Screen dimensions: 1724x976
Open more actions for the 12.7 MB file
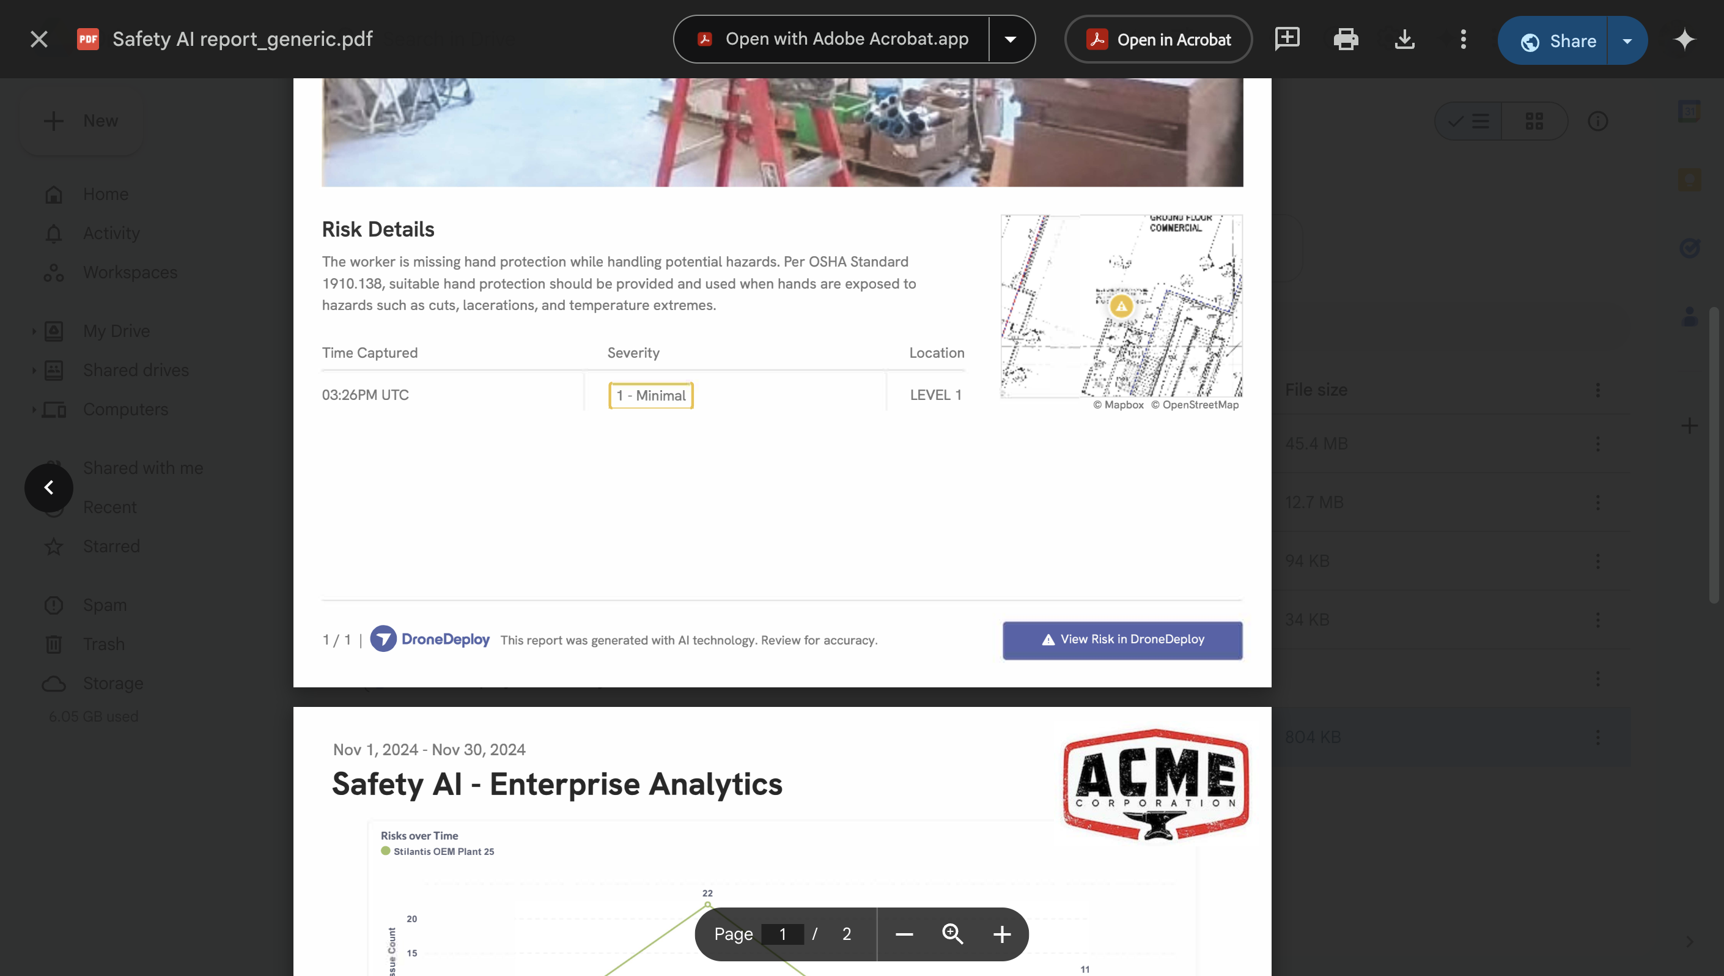[1598, 503]
